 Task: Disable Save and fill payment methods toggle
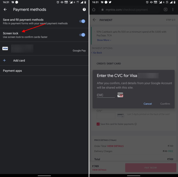[x=82, y=21]
